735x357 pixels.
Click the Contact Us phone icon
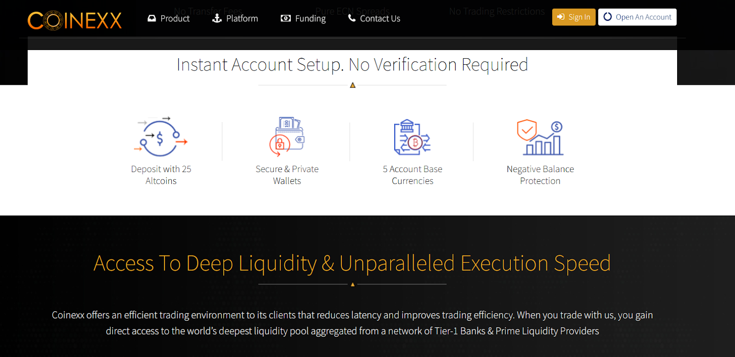pos(352,18)
